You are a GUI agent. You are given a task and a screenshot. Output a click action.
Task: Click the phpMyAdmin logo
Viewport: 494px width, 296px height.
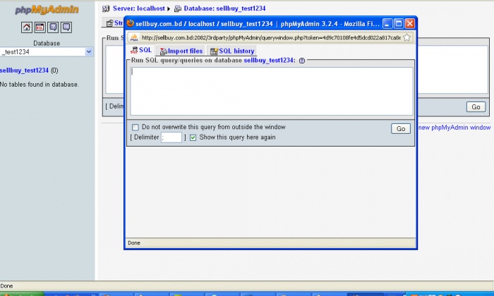click(x=47, y=10)
